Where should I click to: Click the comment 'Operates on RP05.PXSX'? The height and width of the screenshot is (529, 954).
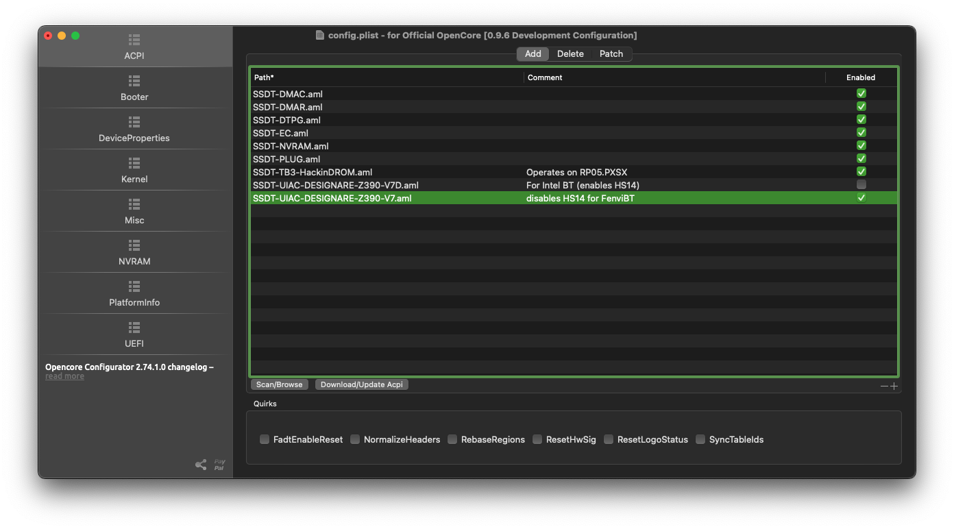click(x=576, y=172)
